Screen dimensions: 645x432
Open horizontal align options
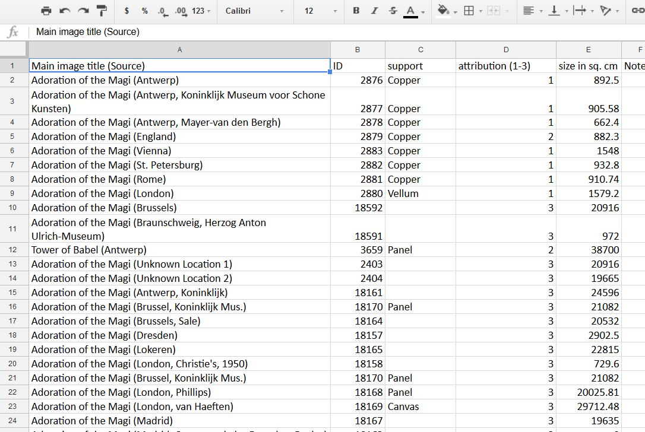coord(529,11)
